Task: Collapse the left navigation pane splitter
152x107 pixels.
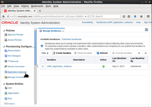Action: tap(38, 66)
